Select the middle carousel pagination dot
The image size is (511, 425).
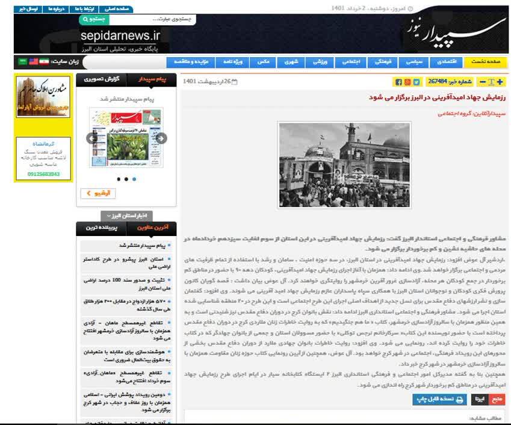pos(126,179)
